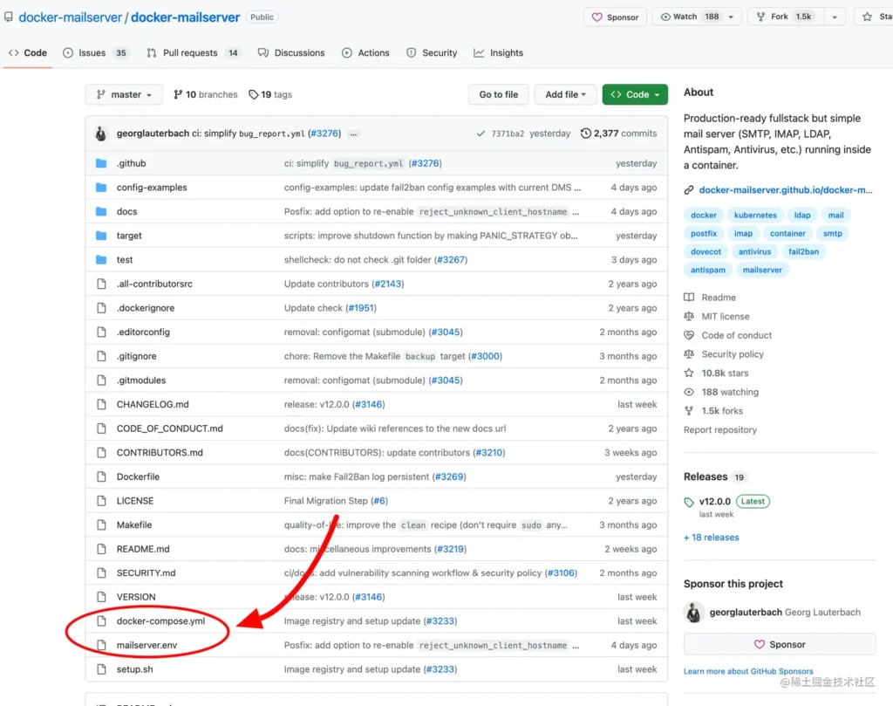Switch to the Discussions tab

[291, 53]
